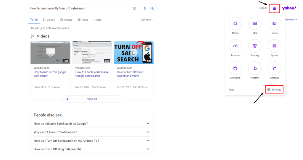Image resolution: width=303 pixels, height=160 pixels.
Task: Play the Turn Off Safe Search iPhone video
Action: 134,53
